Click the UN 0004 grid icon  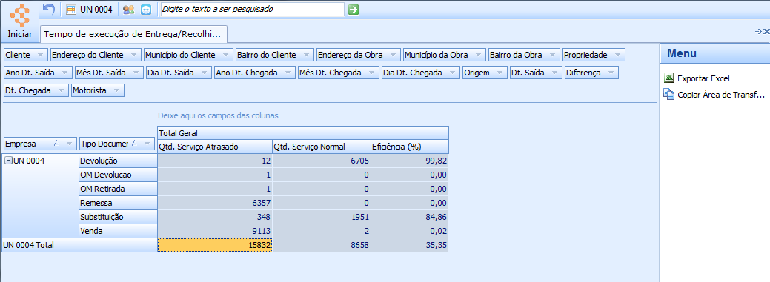(71, 10)
